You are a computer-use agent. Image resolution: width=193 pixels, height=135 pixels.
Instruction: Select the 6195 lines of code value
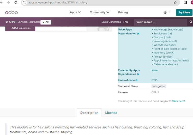(x=154, y=80)
